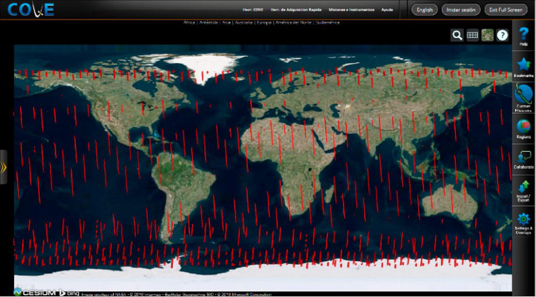536x297 pixels.
Task: Expand the collapsed left side panel arrow
Action: point(4,167)
